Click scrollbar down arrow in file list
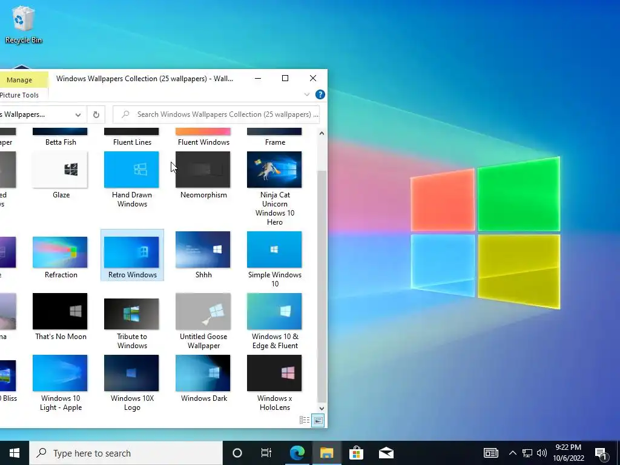620x465 pixels. click(322, 409)
